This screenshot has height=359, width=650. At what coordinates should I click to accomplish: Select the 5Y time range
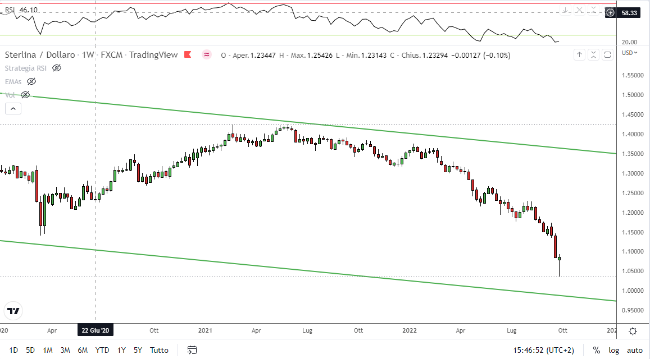(138, 350)
